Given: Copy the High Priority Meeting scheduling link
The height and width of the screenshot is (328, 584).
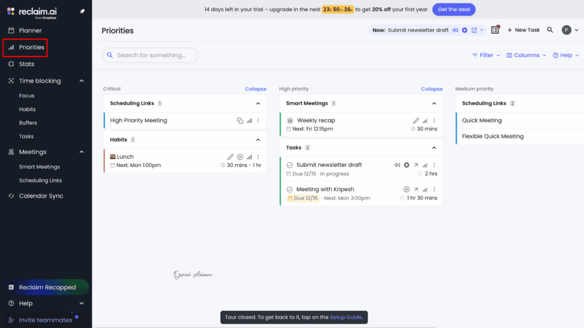Looking at the screenshot, I should [x=240, y=121].
